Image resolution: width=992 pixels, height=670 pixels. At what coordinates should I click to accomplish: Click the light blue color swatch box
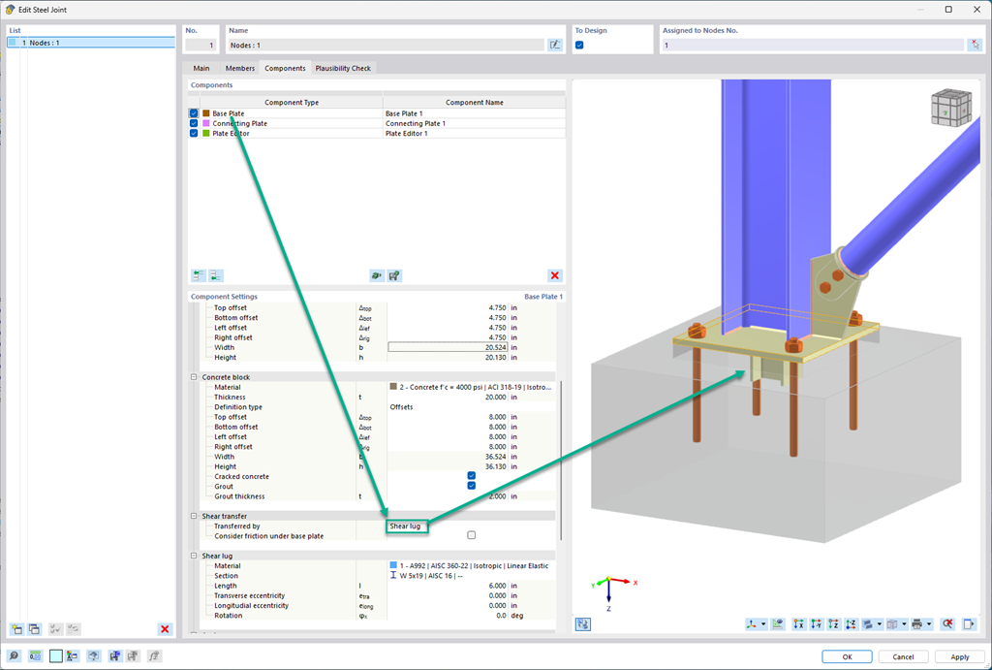tap(55, 656)
